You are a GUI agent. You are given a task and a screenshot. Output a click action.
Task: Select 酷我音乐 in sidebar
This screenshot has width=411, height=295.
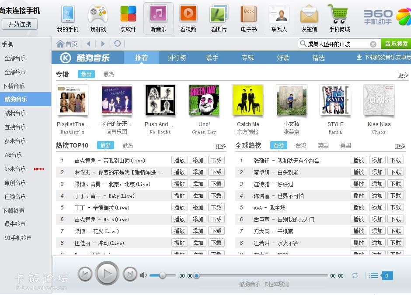click(x=15, y=113)
